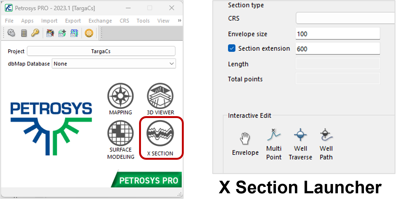Expand the overflow chevron in the menu bar
This screenshot has height=208, width=400.
tap(179, 20)
